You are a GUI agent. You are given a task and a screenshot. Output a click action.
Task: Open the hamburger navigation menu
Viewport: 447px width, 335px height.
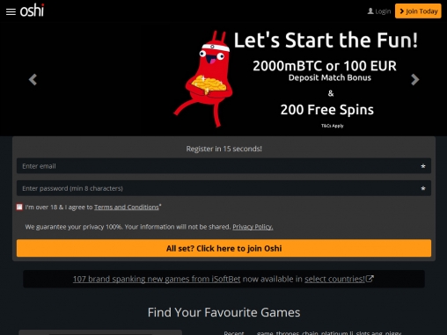tap(11, 11)
